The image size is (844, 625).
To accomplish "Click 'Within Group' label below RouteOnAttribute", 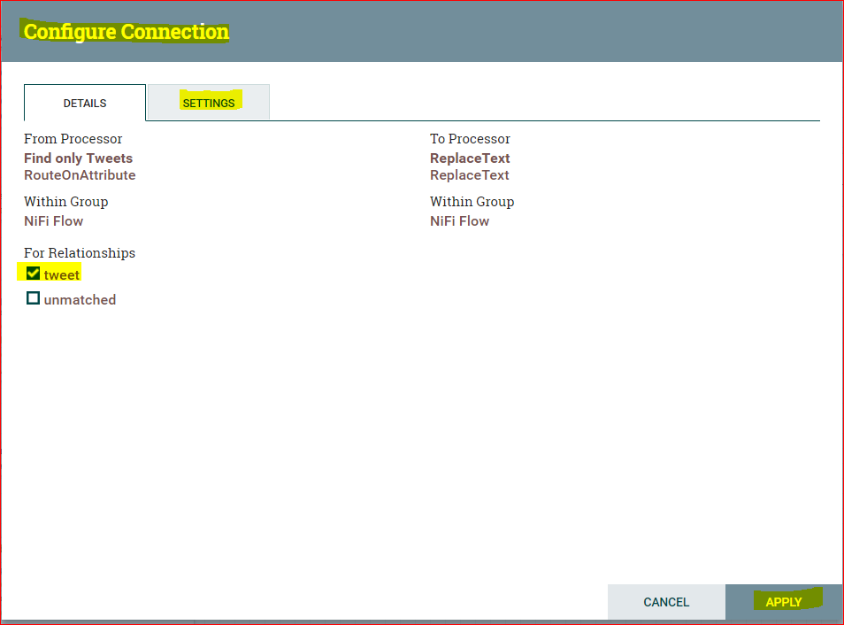I will 66,202.
